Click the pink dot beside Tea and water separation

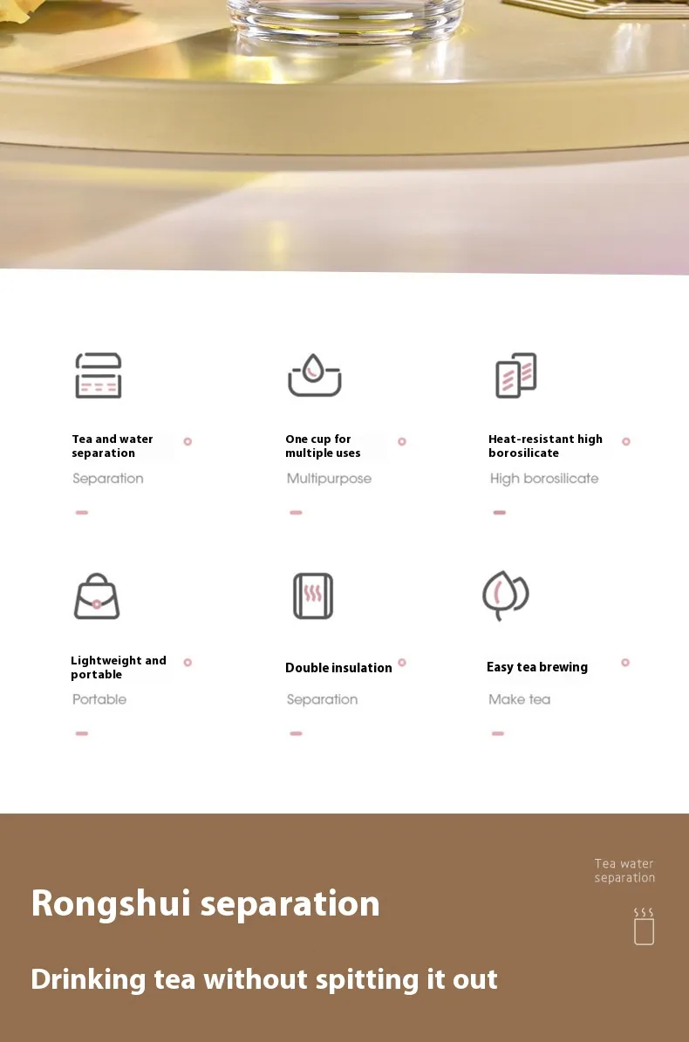(188, 441)
